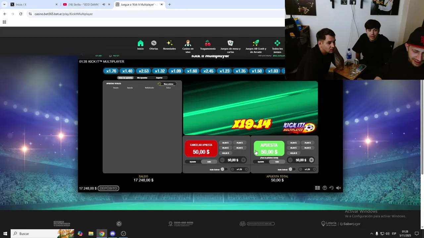Click the page vertical scrollbar
This screenshot has height=238, width=424.
tap(422, 127)
